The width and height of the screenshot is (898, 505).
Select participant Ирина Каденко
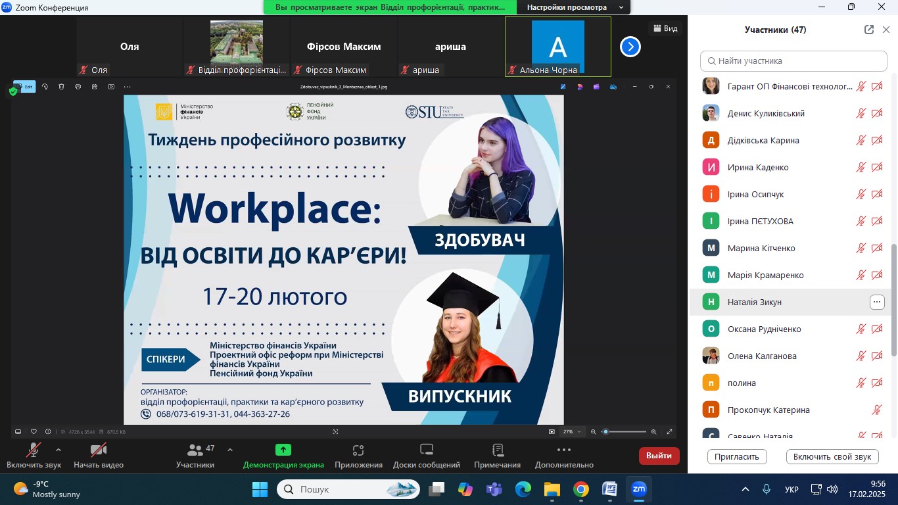(790, 168)
